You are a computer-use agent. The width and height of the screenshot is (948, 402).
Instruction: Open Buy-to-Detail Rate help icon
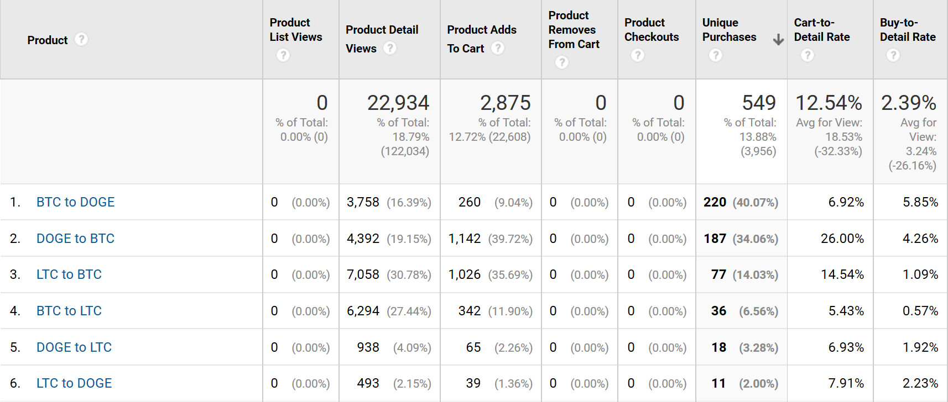893,55
